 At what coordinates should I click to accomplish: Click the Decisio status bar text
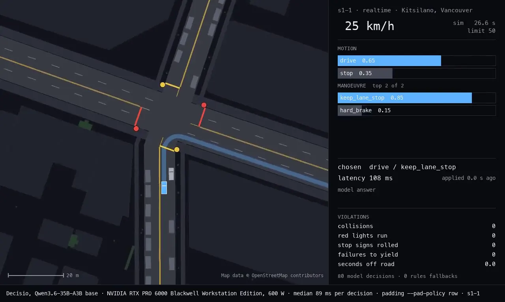243,293
